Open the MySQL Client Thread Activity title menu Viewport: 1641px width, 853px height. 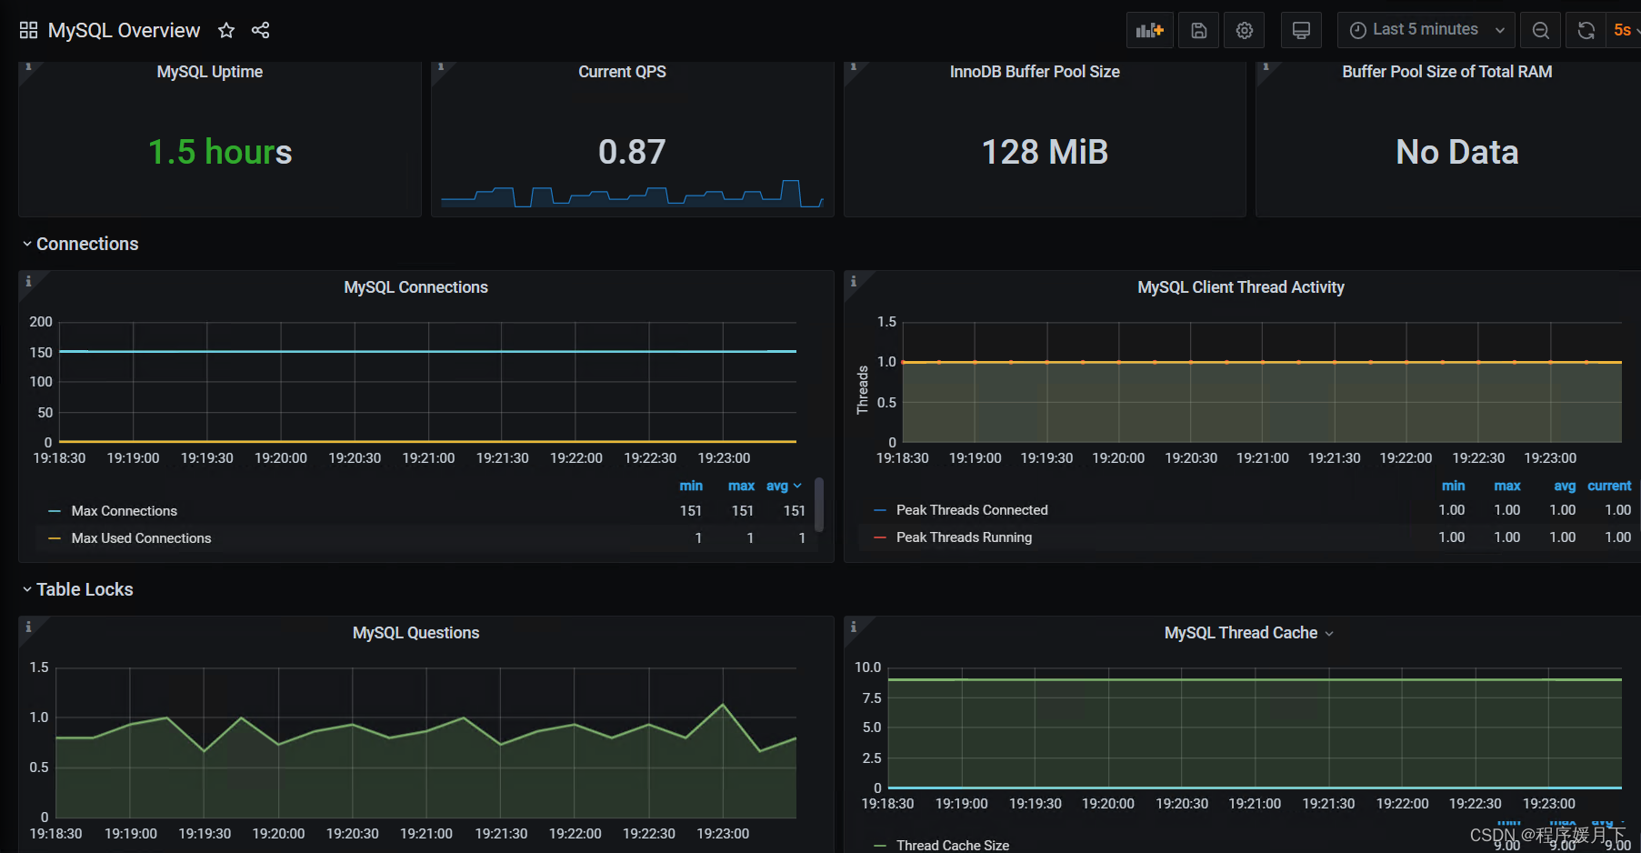[x=1240, y=287]
